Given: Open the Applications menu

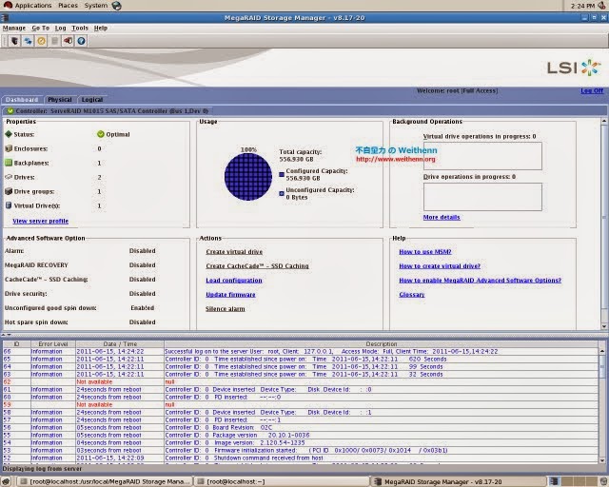Looking at the screenshot, I should (33, 6).
